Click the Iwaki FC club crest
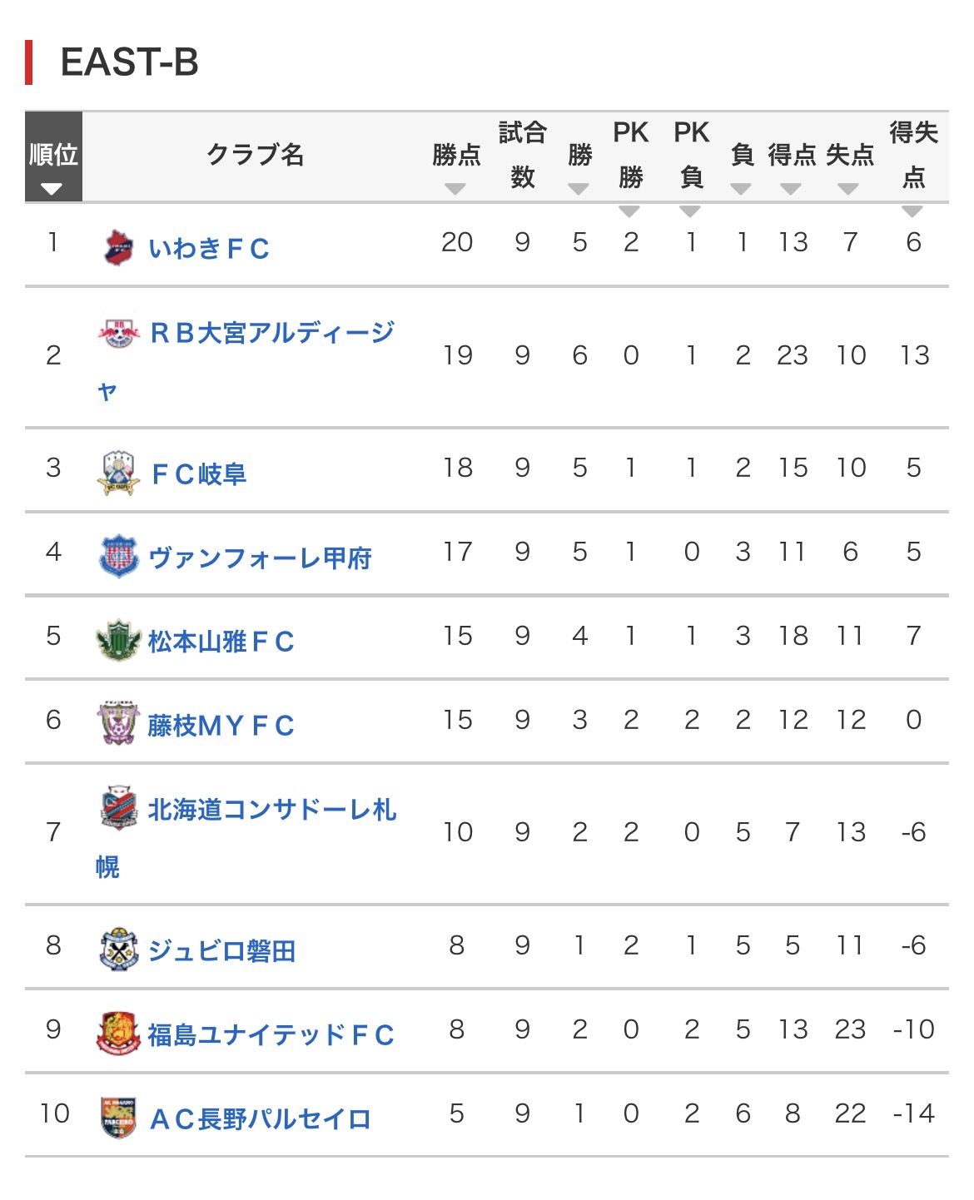The height and width of the screenshot is (1200, 974). (x=118, y=248)
